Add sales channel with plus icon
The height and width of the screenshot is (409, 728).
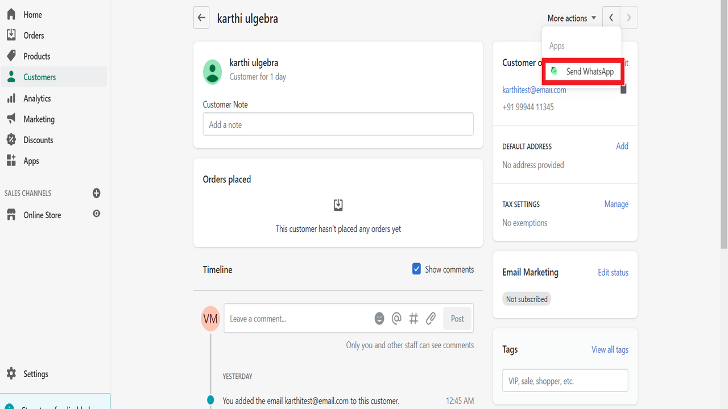pos(96,193)
